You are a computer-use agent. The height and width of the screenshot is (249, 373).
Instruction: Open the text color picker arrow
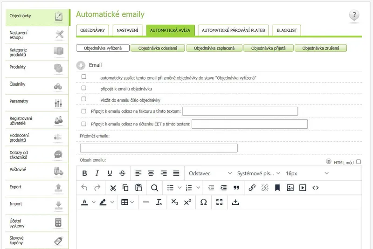pyautogui.click(x=94, y=202)
